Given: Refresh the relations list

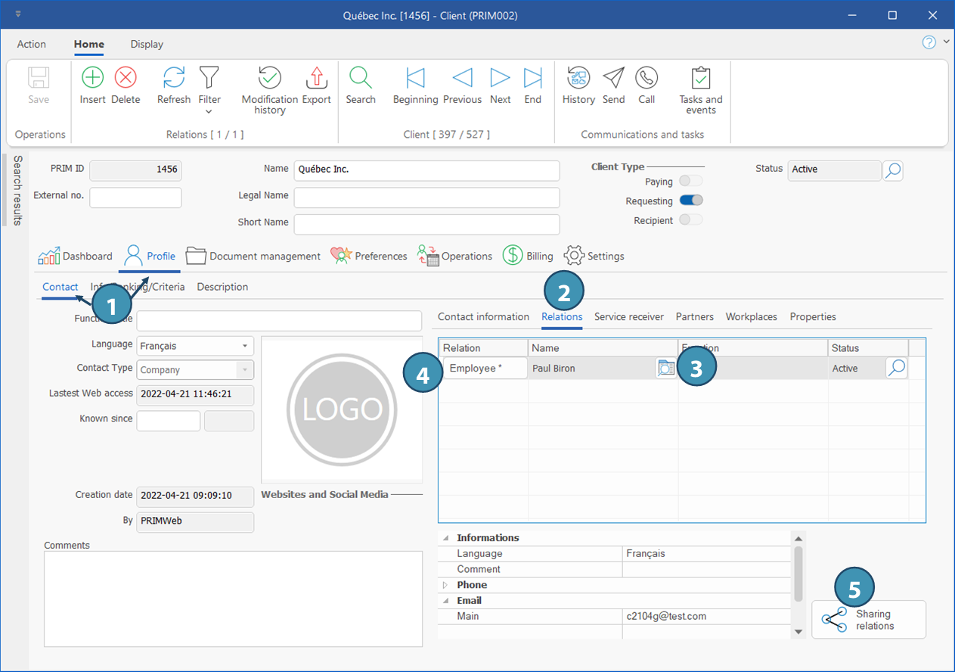Looking at the screenshot, I should [174, 78].
